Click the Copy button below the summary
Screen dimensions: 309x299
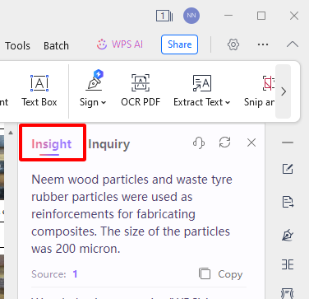coord(221,274)
